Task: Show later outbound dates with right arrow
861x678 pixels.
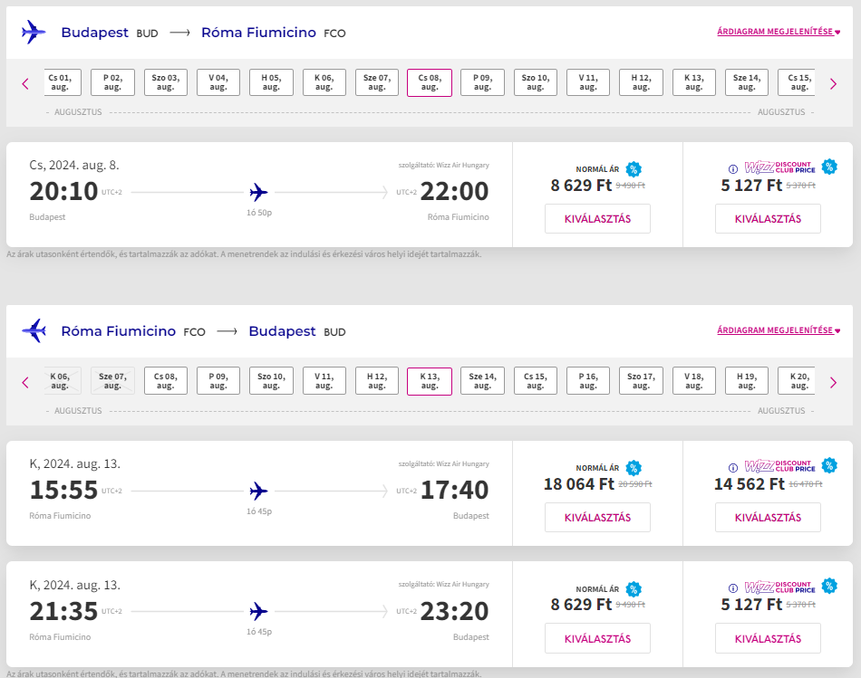Action: point(834,83)
